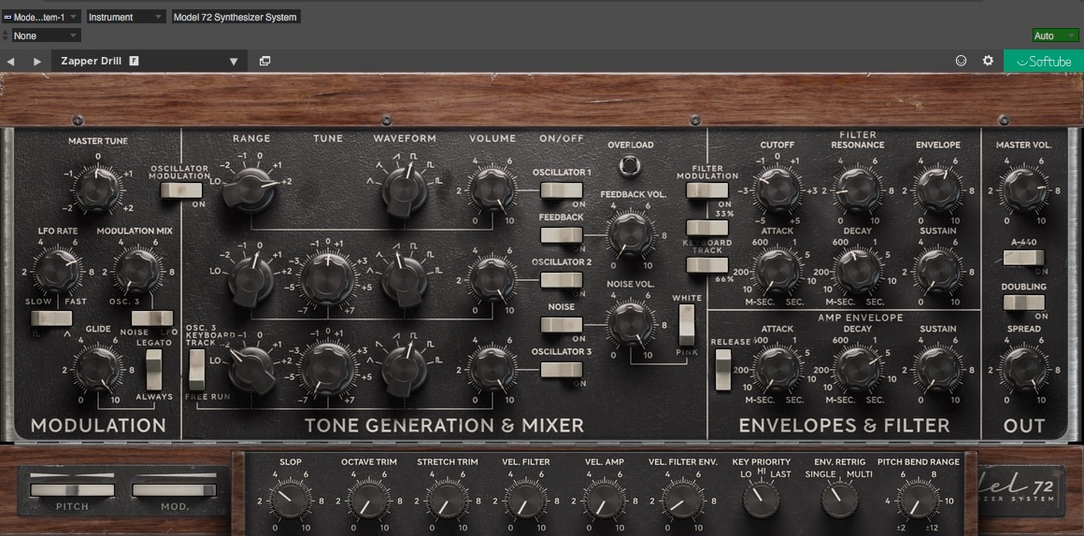Viewport: 1084px width, 536px height.
Task: Click the filter Attack knob
Action: 777,272
